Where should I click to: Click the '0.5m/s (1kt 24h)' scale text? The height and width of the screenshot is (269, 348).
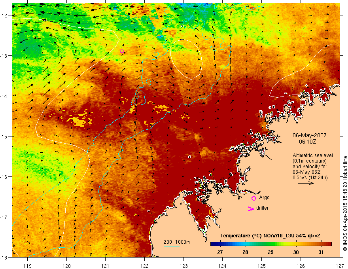[x=310, y=178]
